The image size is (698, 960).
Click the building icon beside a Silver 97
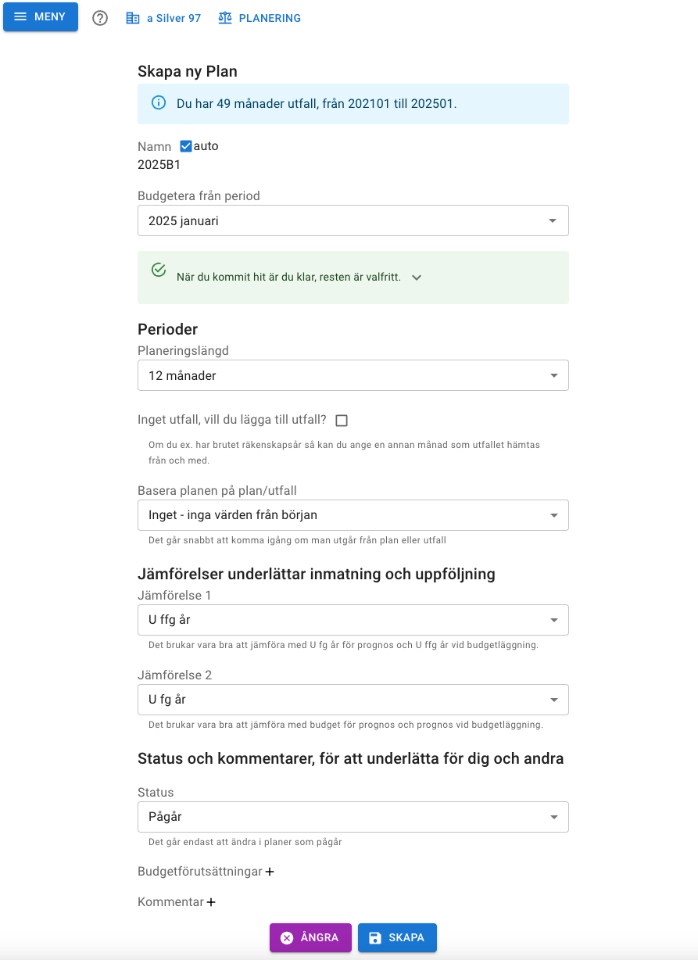(x=133, y=18)
